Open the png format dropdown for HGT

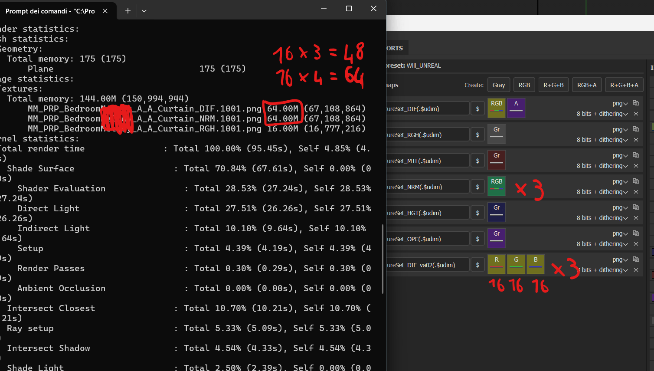[620, 207]
